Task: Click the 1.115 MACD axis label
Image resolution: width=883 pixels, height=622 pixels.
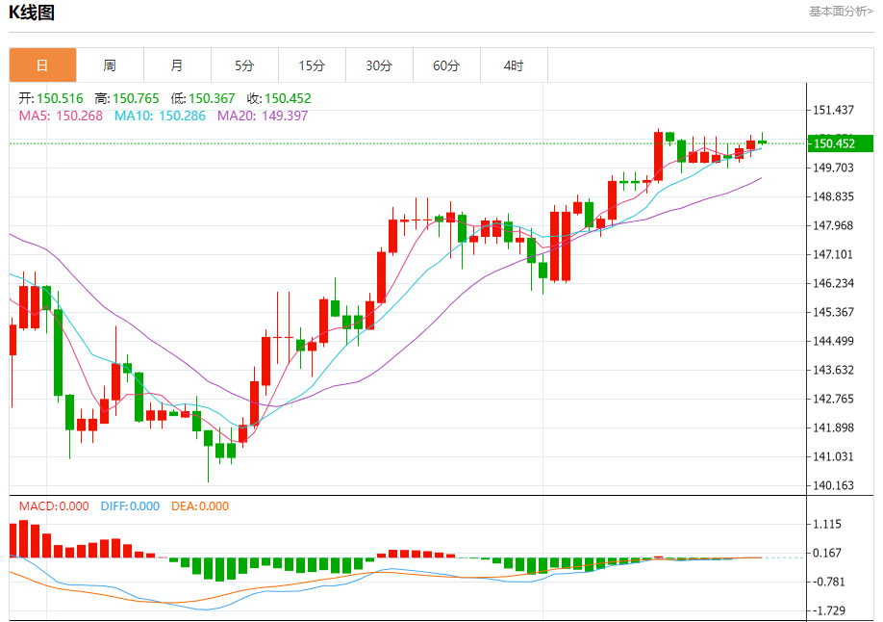Action: [x=827, y=525]
